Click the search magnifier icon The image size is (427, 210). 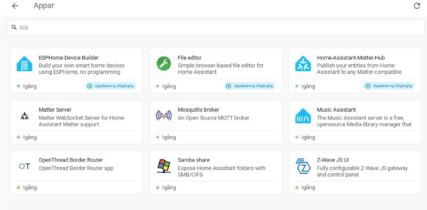(x=14, y=28)
